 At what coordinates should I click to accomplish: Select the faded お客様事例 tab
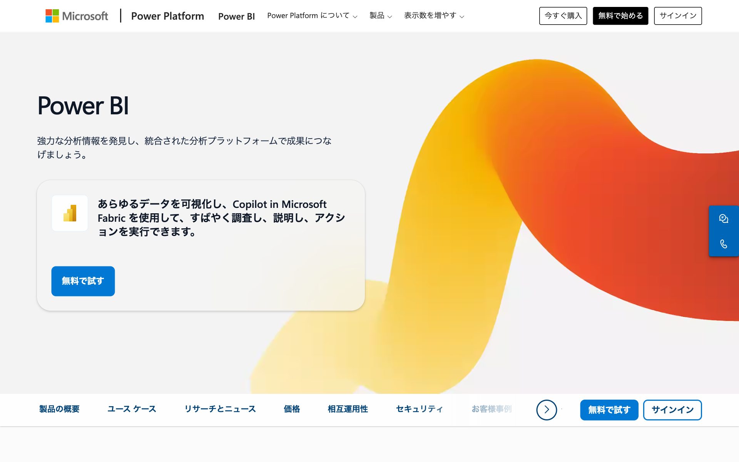coord(492,409)
